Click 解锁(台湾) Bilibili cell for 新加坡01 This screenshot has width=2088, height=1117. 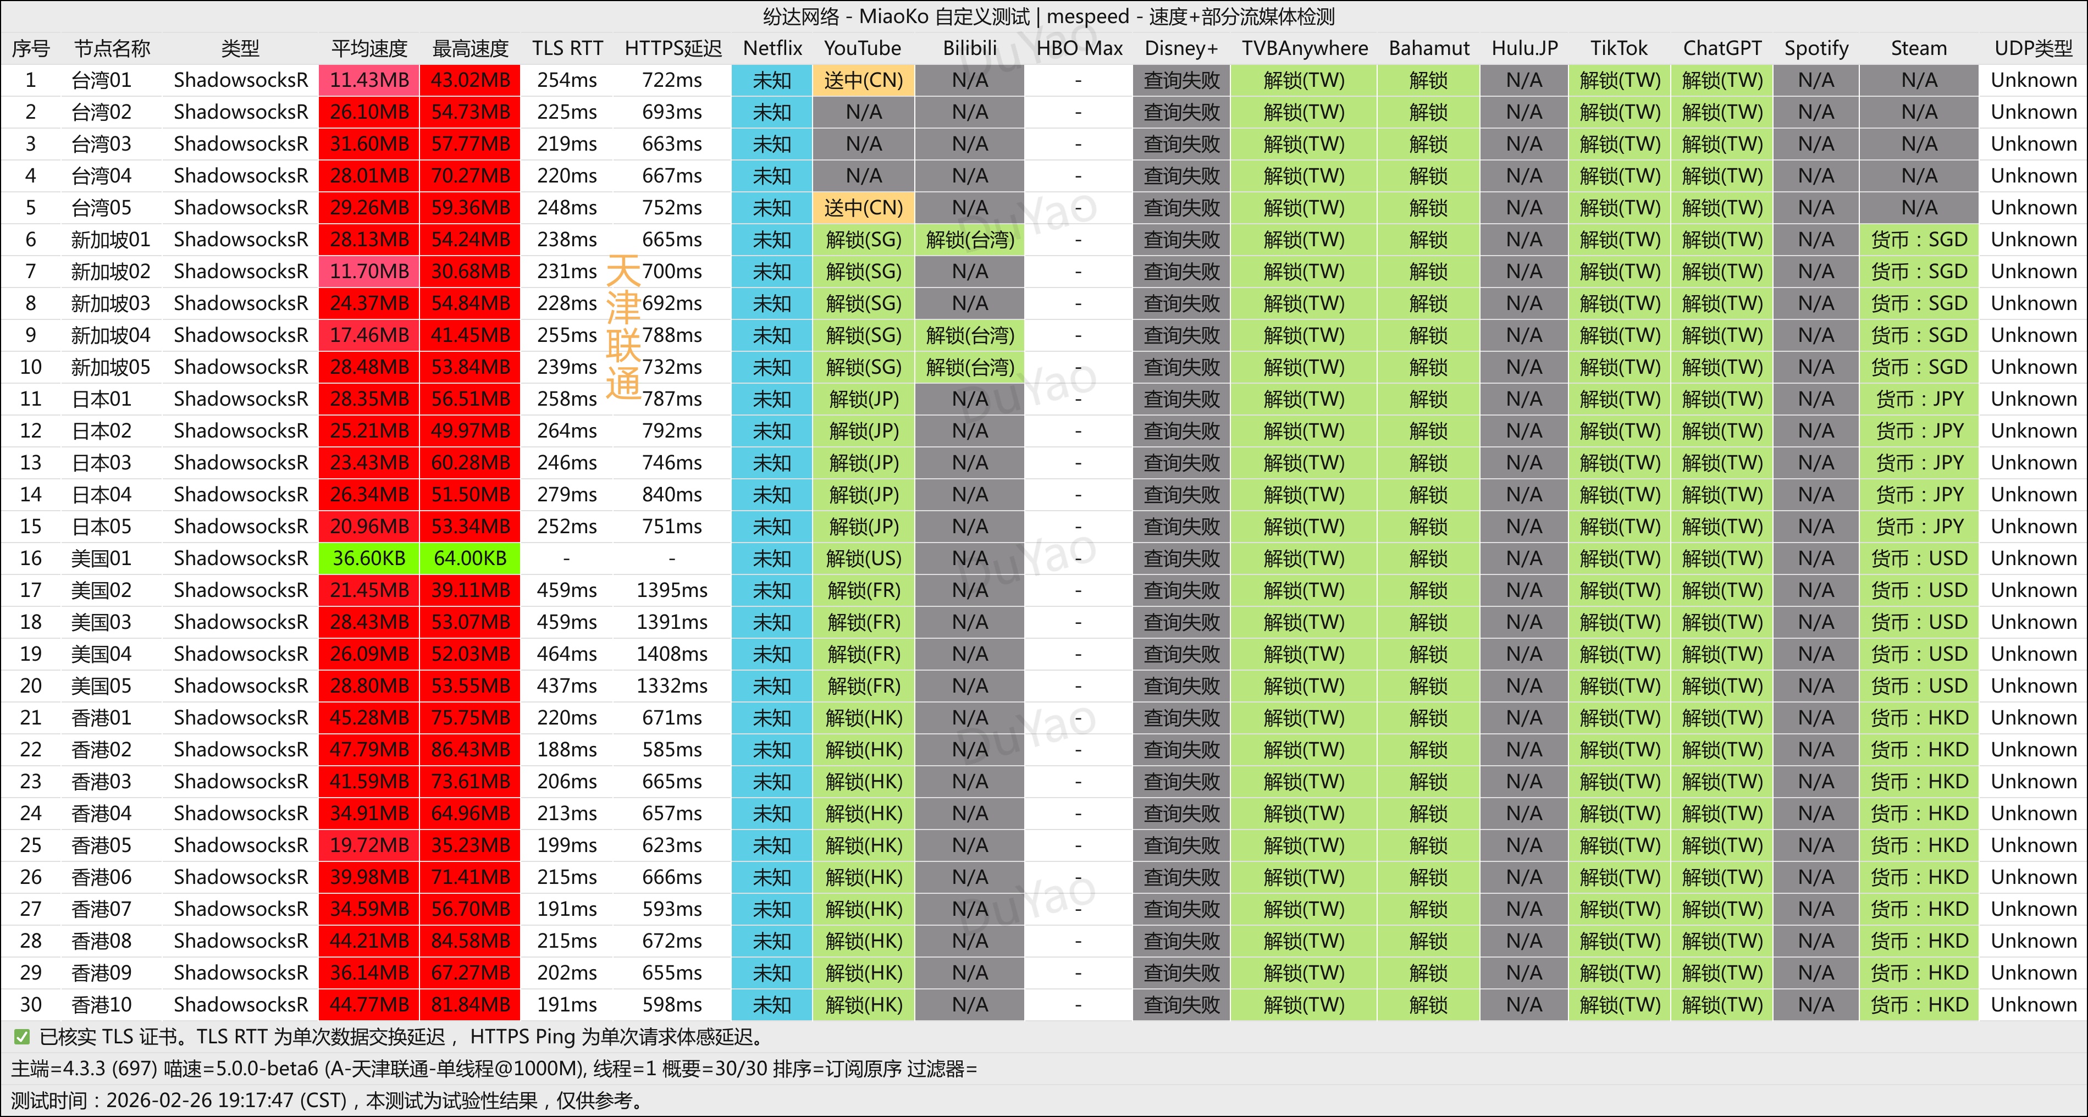coord(969,240)
